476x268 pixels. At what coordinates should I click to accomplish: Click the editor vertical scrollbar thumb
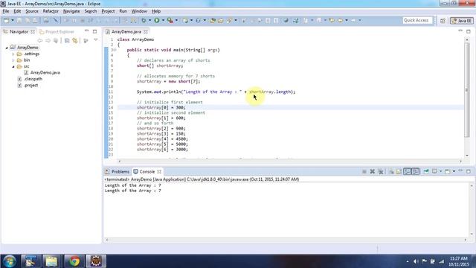pos(467,89)
